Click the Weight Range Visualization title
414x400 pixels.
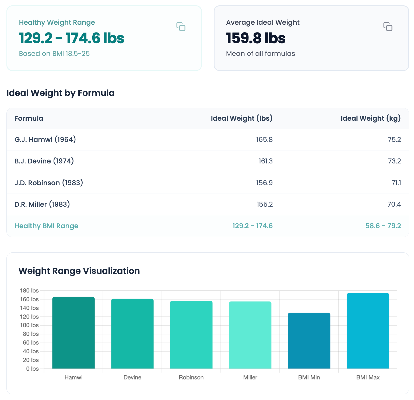point(79,271)
